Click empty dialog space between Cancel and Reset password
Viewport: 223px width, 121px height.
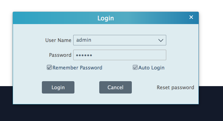coord(144,87)
